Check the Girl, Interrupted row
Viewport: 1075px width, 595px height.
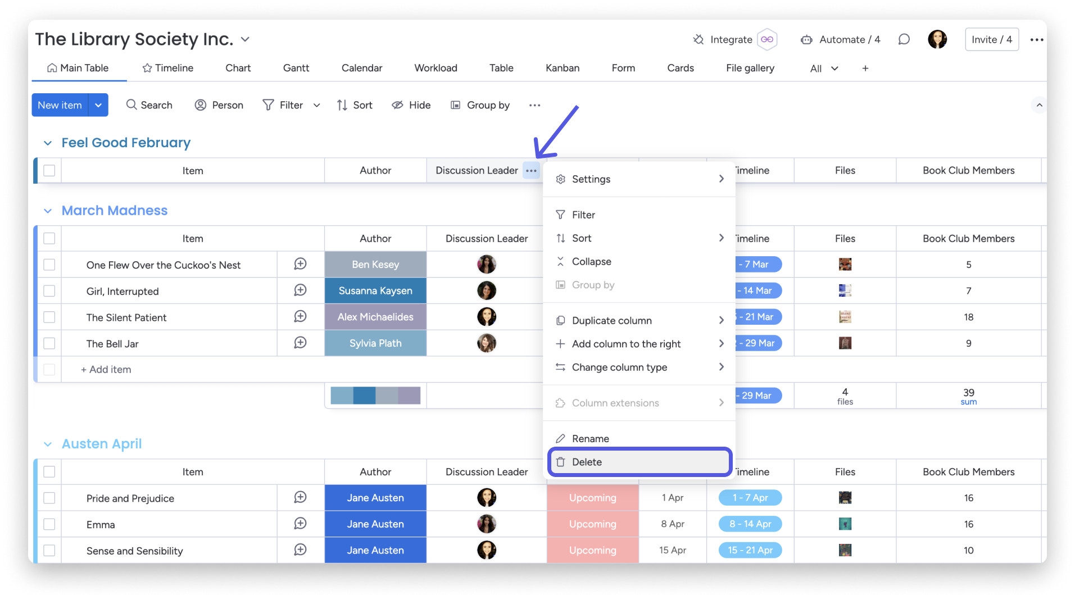click(x=49, y=291)
